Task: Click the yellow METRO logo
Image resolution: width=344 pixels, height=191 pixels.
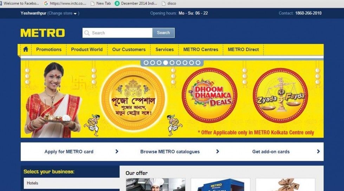Action: [x=43, y=33]
